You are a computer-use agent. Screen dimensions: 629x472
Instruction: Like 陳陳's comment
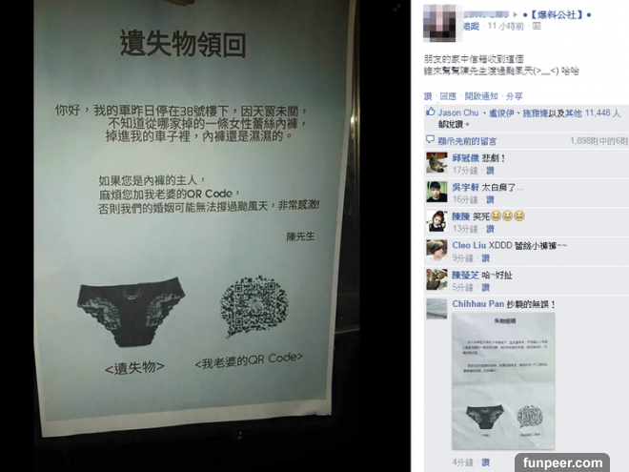490,229
